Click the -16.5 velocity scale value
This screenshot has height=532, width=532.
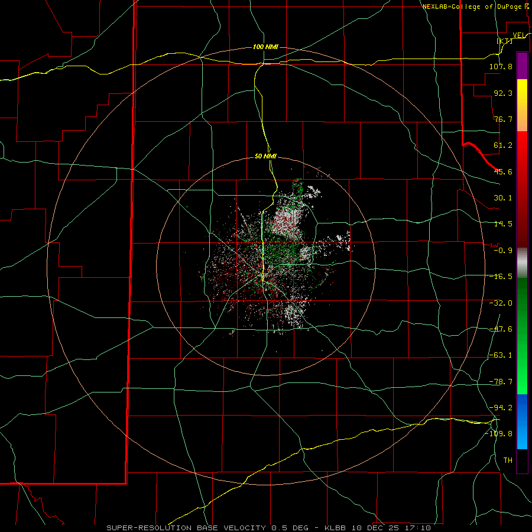pos(501,277)
